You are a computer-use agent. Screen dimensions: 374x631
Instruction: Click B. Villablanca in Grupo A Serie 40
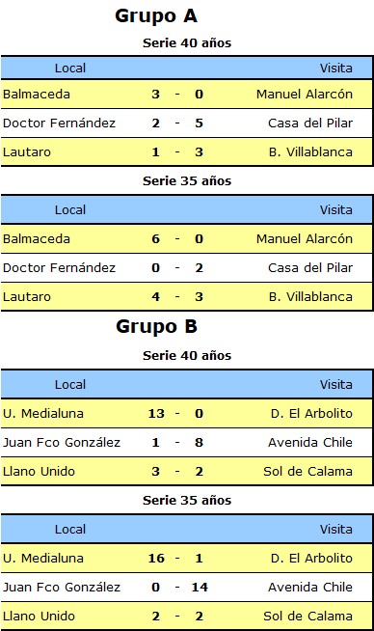pos(310,152)
